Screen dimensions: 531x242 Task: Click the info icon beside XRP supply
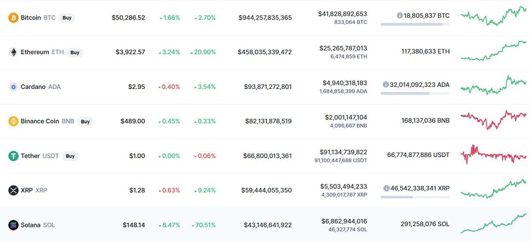click(386, 188)
